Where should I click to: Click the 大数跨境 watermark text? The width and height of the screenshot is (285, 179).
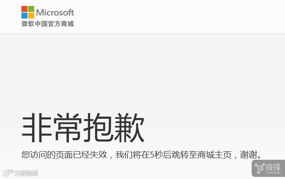(26, 173)
